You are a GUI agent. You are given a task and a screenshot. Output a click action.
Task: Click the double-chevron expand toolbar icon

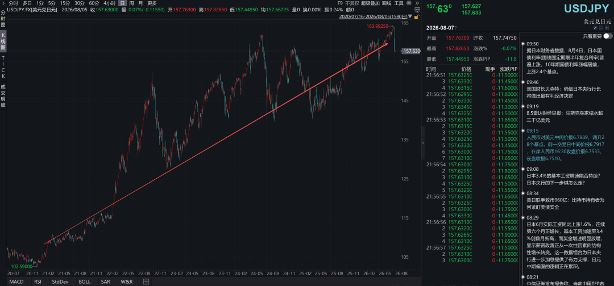(417, 3)
